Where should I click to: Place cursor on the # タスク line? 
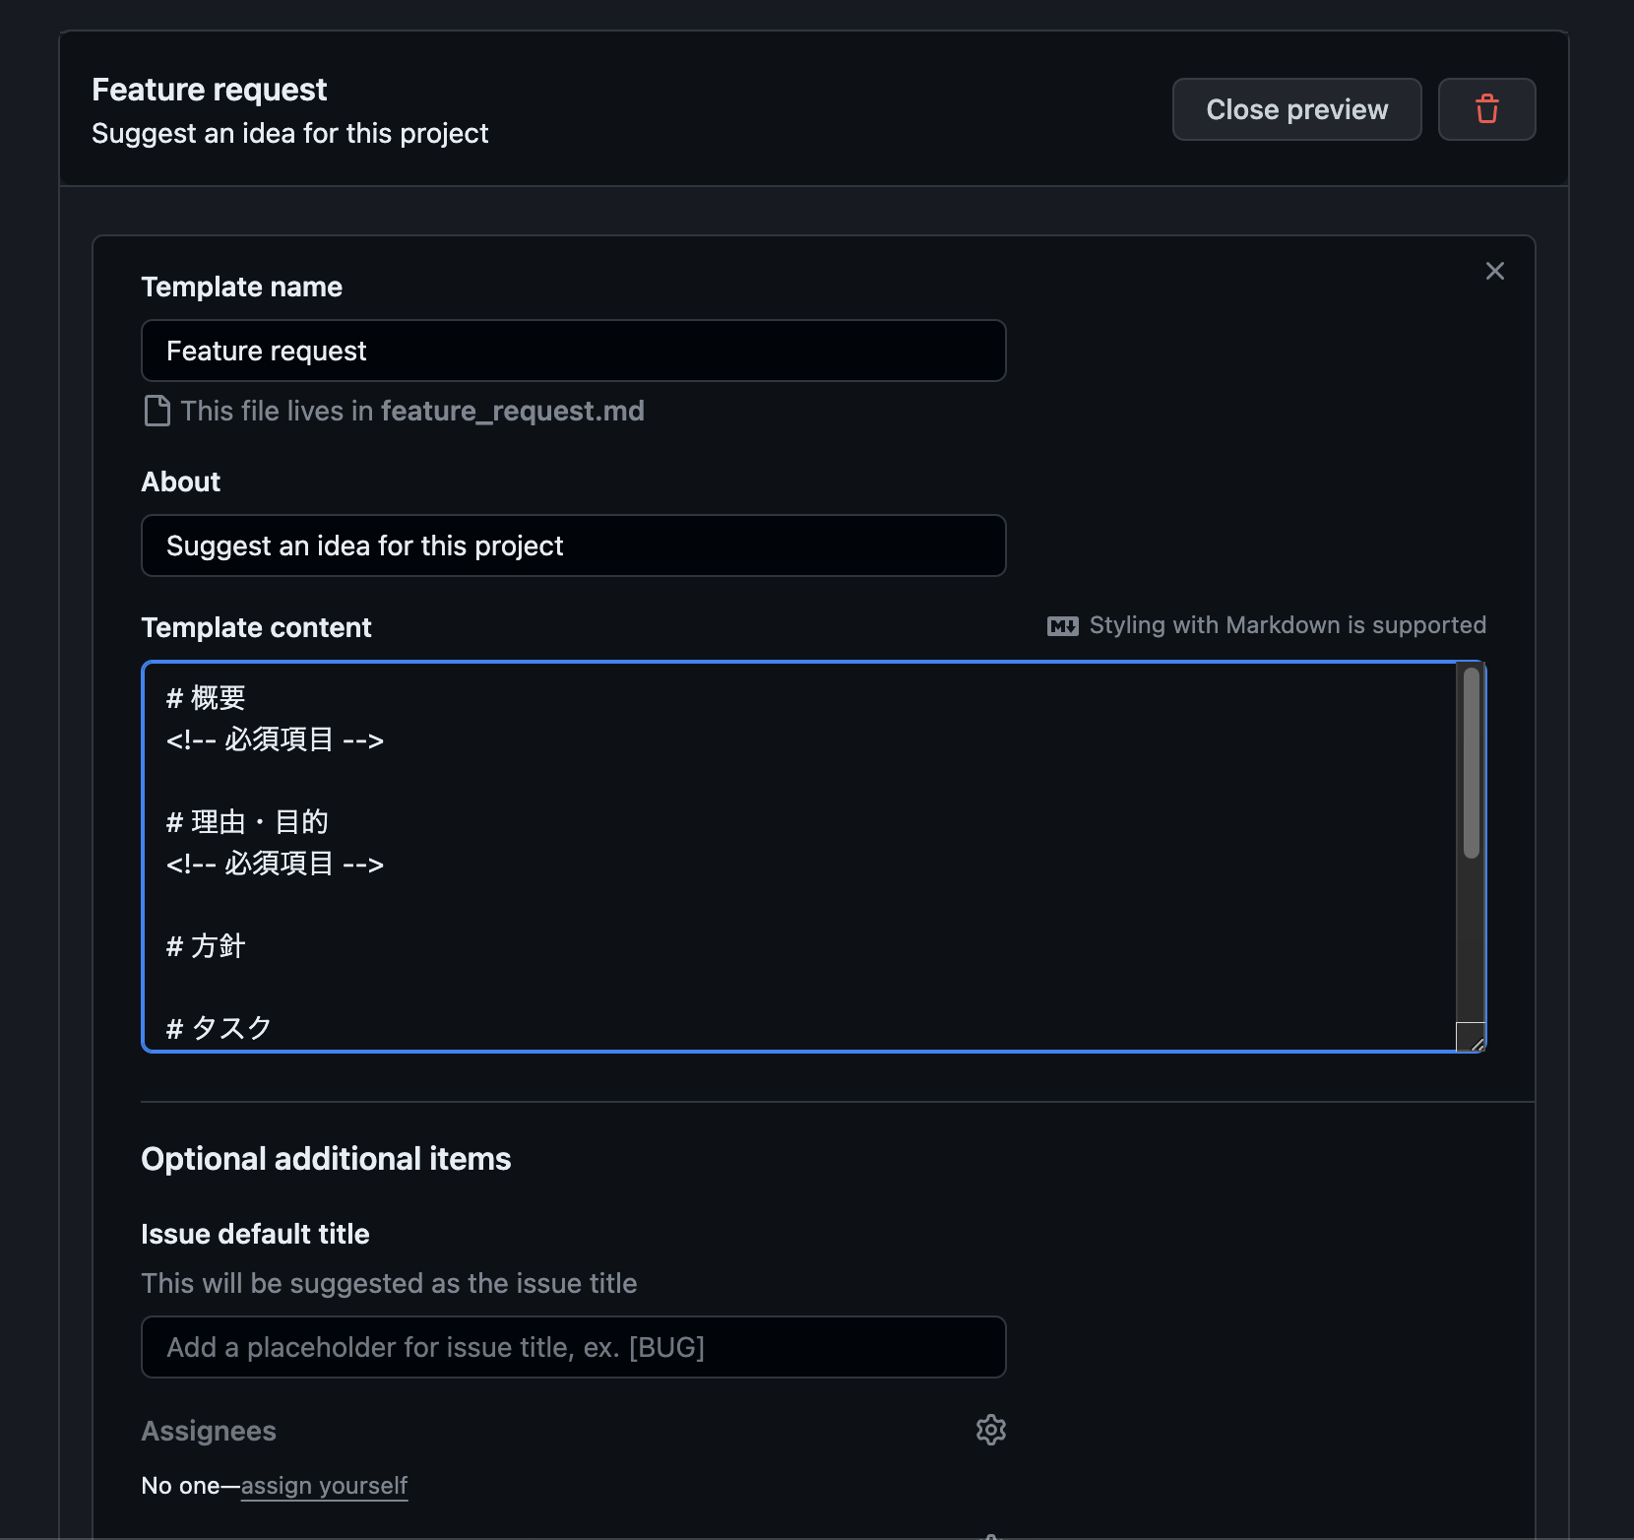point(219,1027)
